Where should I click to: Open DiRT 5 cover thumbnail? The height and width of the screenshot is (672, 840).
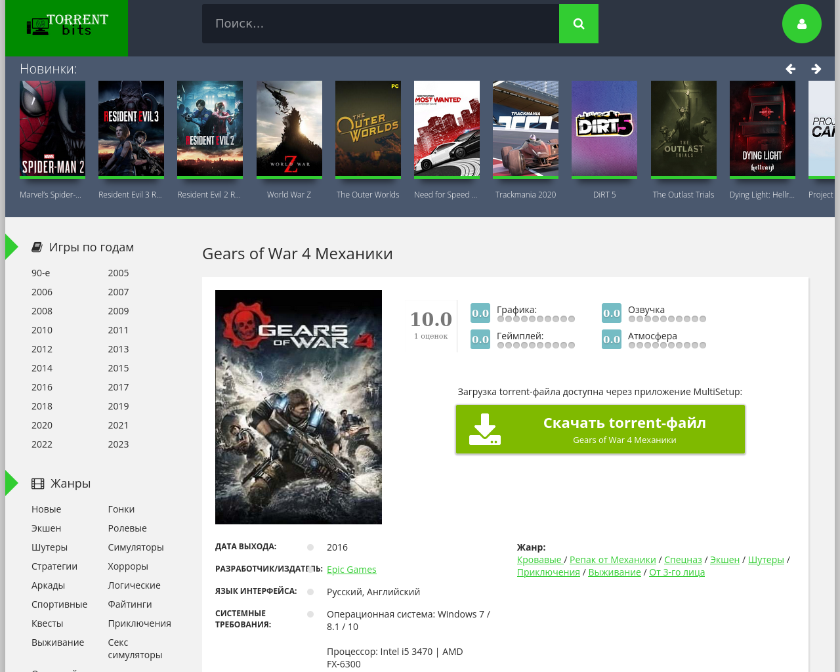[604, 129]
